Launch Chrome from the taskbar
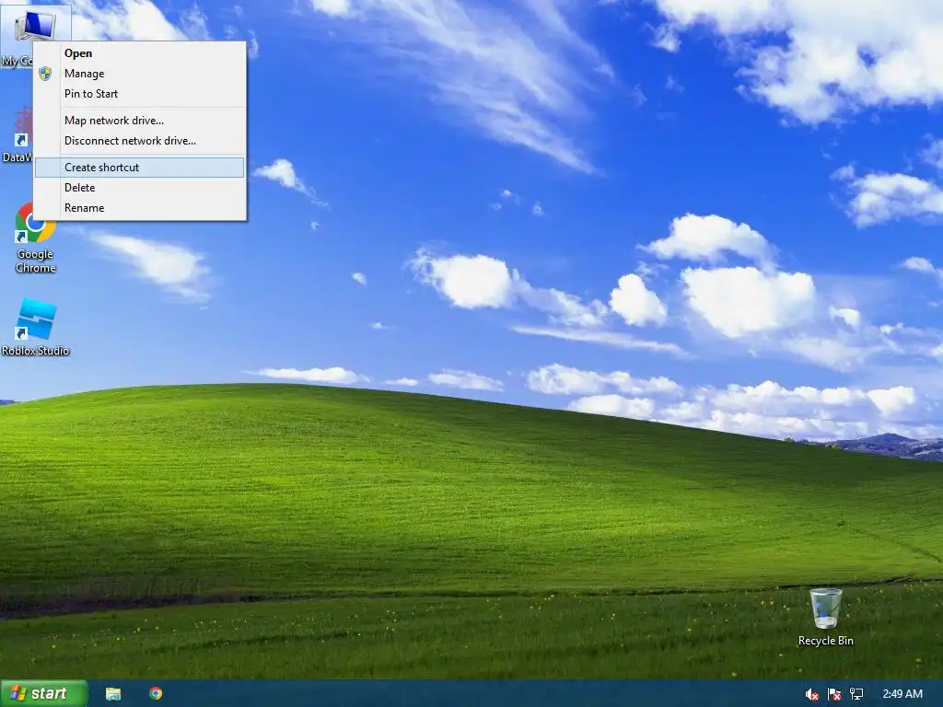The height and width of the screenshot is (707, 943). (x=156, y=694)
